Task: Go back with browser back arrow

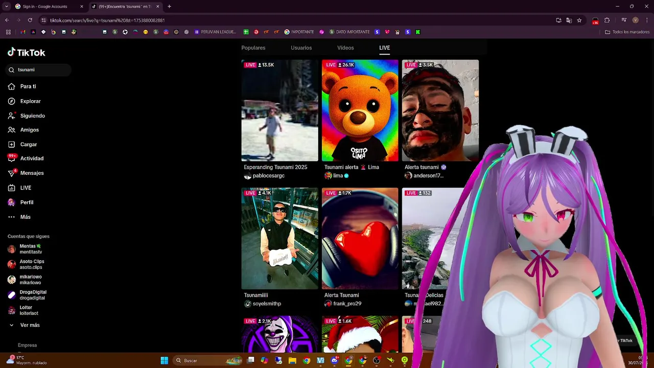Action: pyautogui.click(x=7, y=20)
